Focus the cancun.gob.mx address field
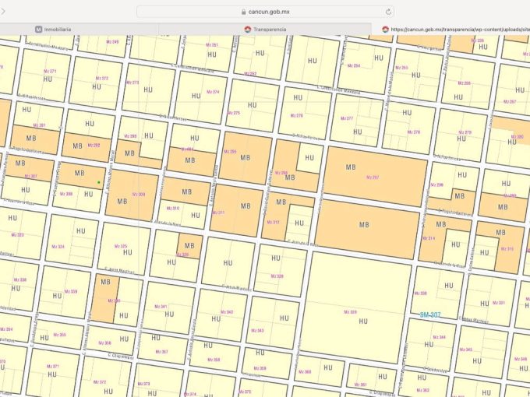 [x=265, y=12]
